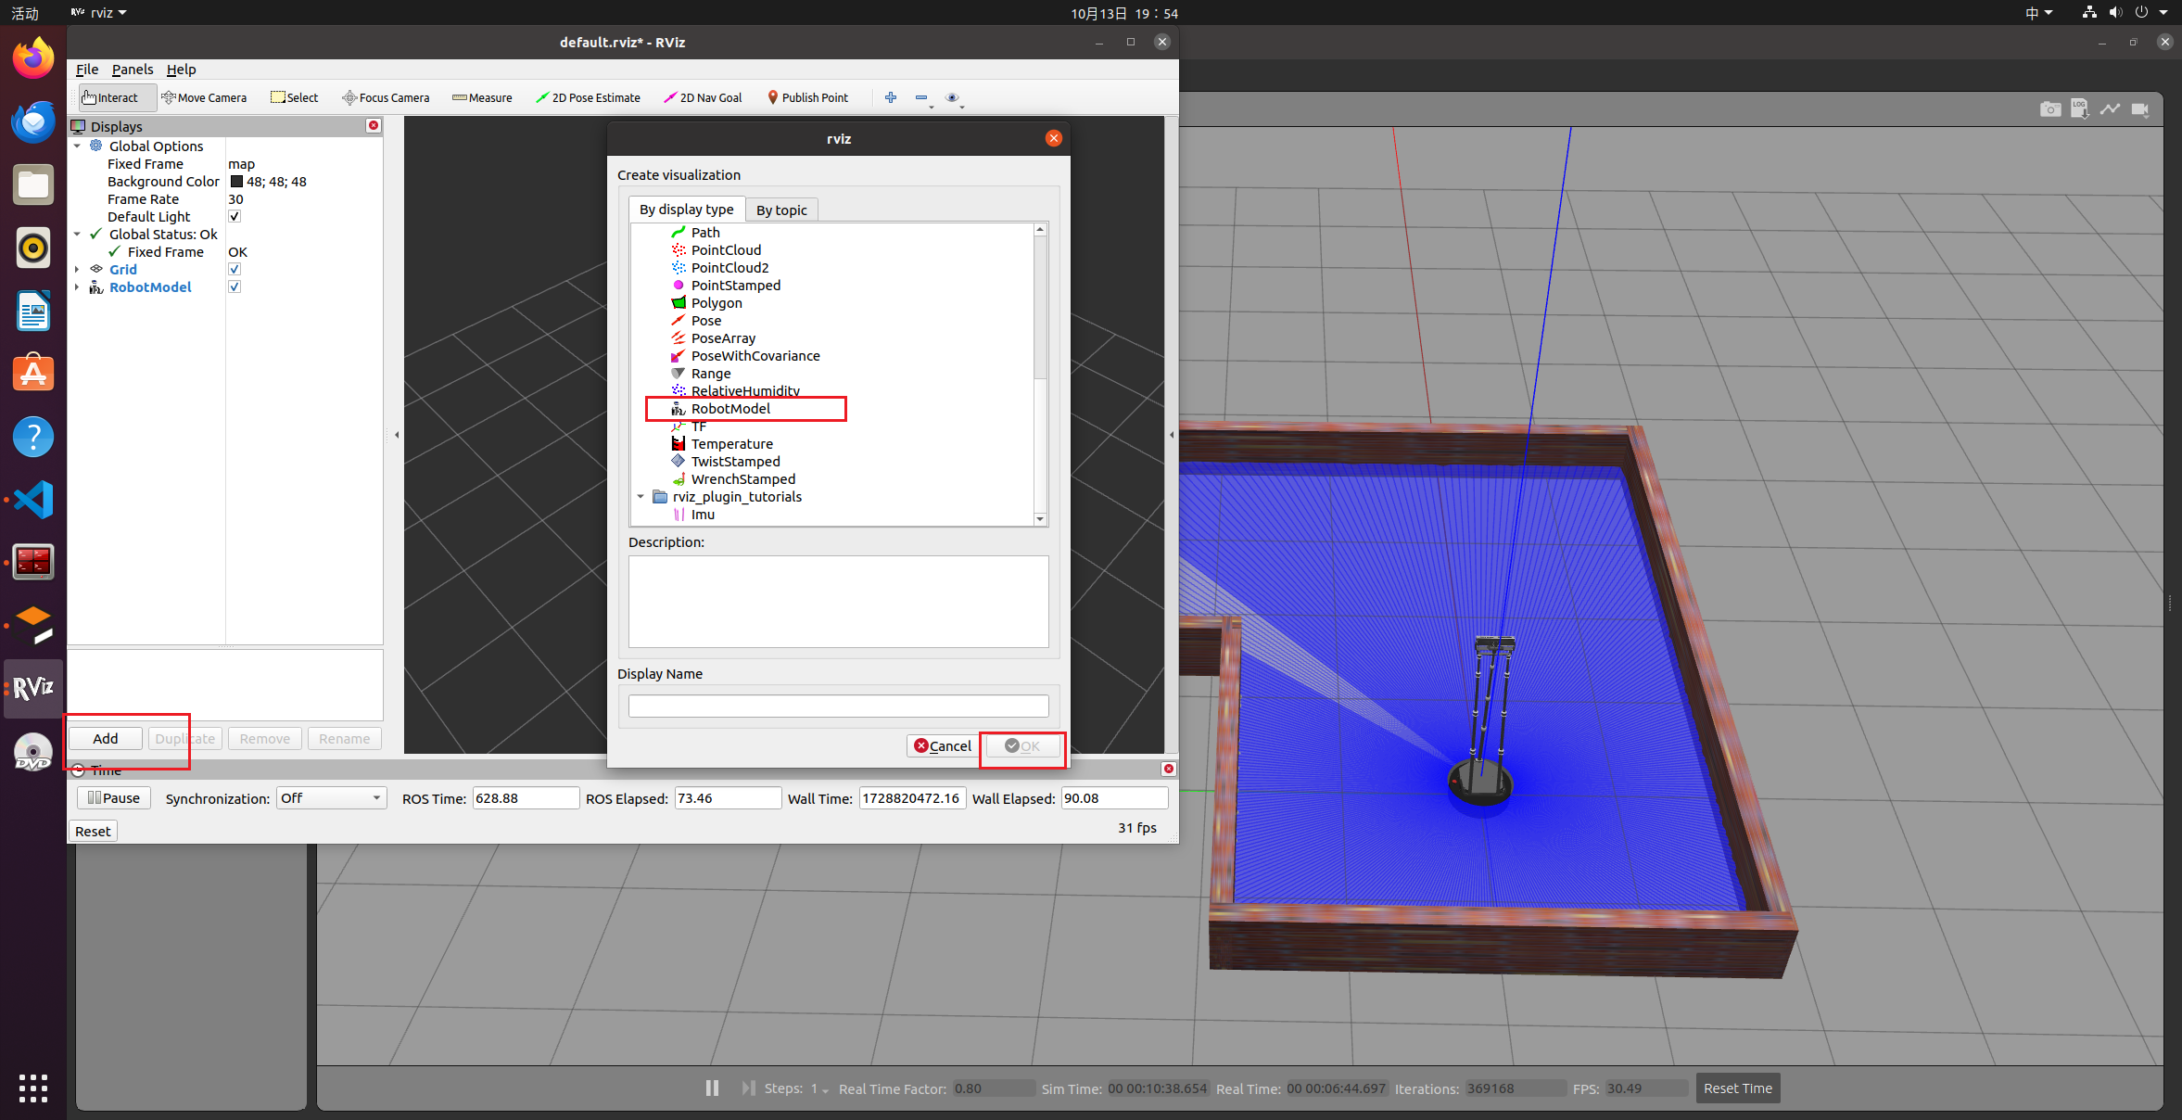
Task: Pick the Measure tool
Action: [x=482, y=97]
